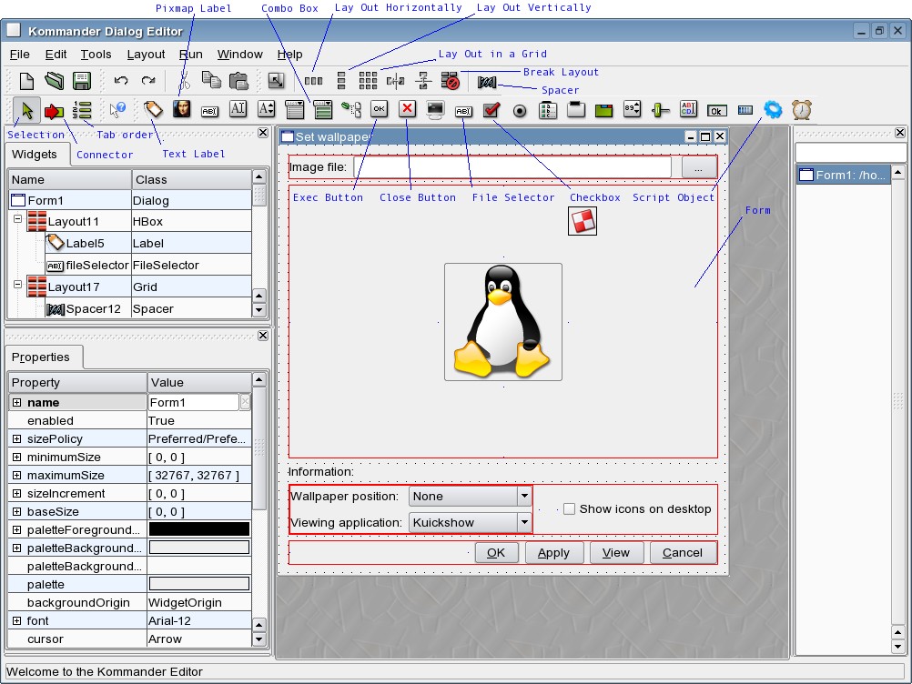Switch to the Widgets tab
This screenshot has height=684, width=912.
tap(35, 155)
